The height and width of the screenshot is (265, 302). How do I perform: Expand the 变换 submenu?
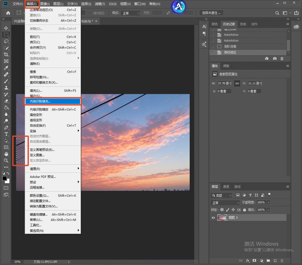[x=53, y=131]
